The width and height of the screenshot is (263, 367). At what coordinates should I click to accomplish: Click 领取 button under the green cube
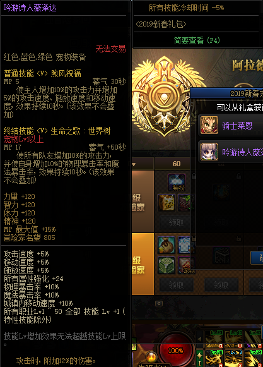[177, 285]
